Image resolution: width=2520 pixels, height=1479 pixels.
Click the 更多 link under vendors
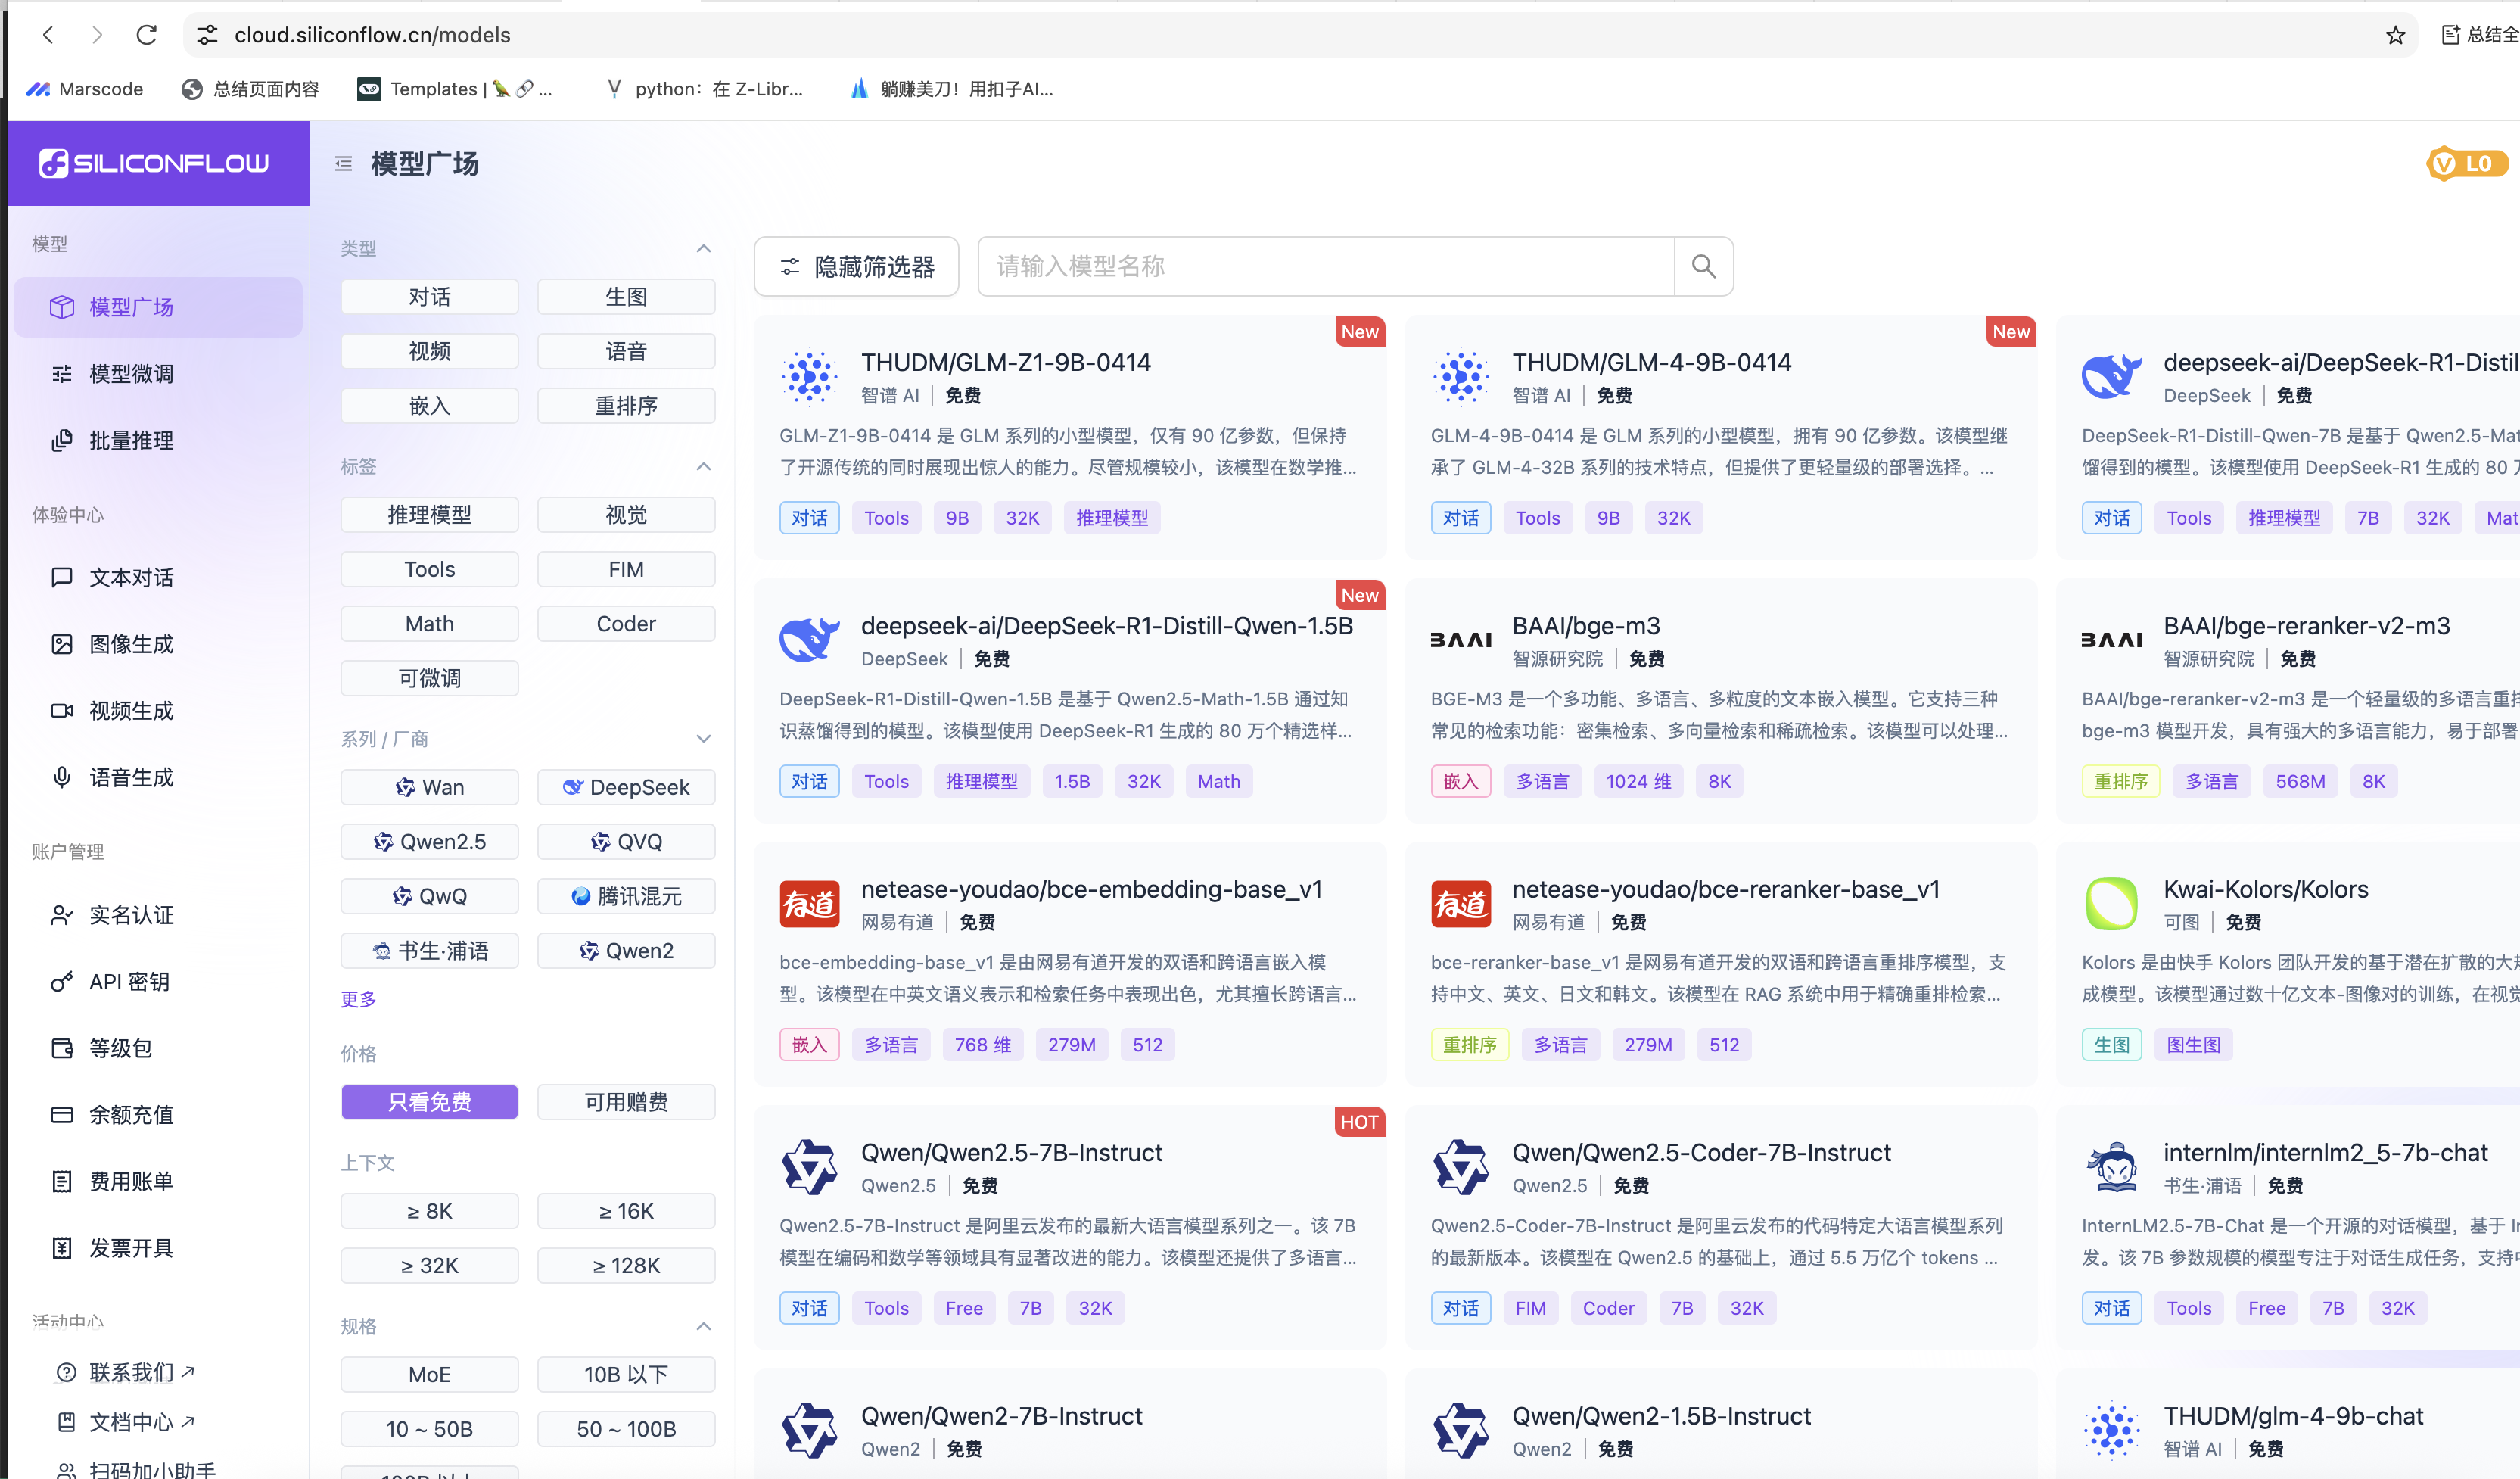tap(358, 998)
